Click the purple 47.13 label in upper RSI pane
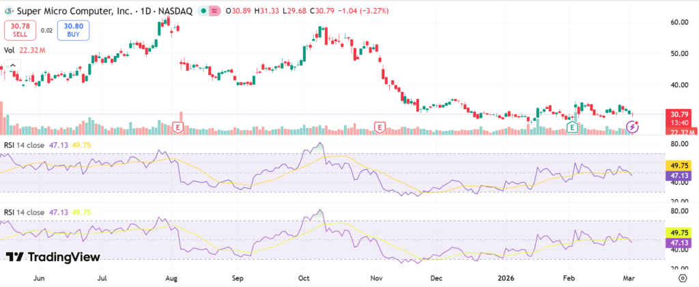 pyautogui.click(x=679, y=175)
